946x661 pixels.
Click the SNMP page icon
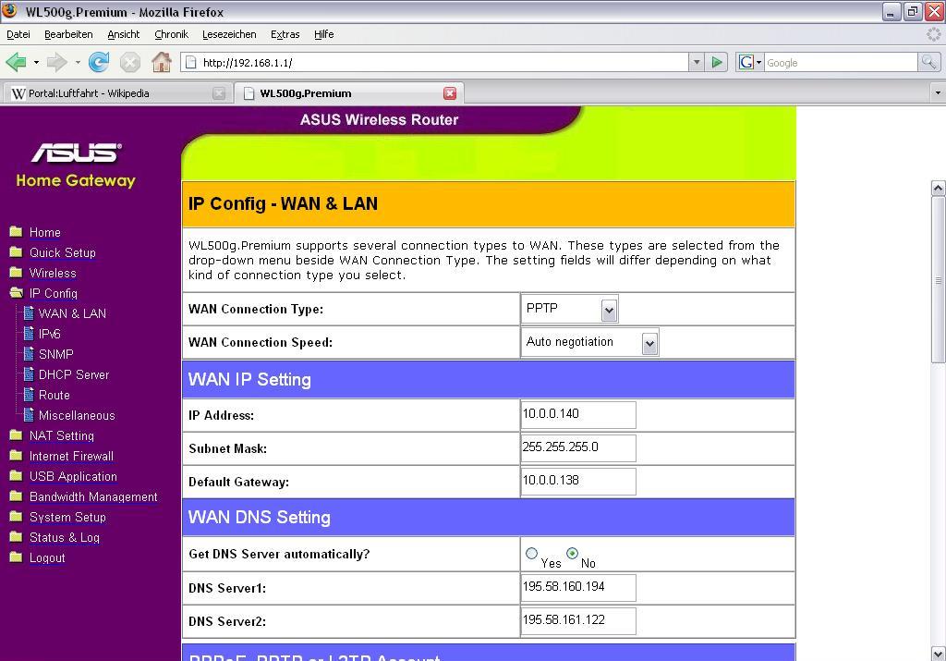pyautogui.click(x=29, y=354)
